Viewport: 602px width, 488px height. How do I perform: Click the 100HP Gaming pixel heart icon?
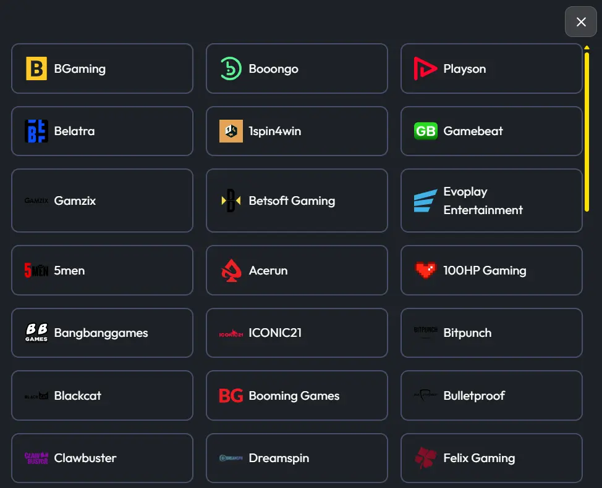426,270
